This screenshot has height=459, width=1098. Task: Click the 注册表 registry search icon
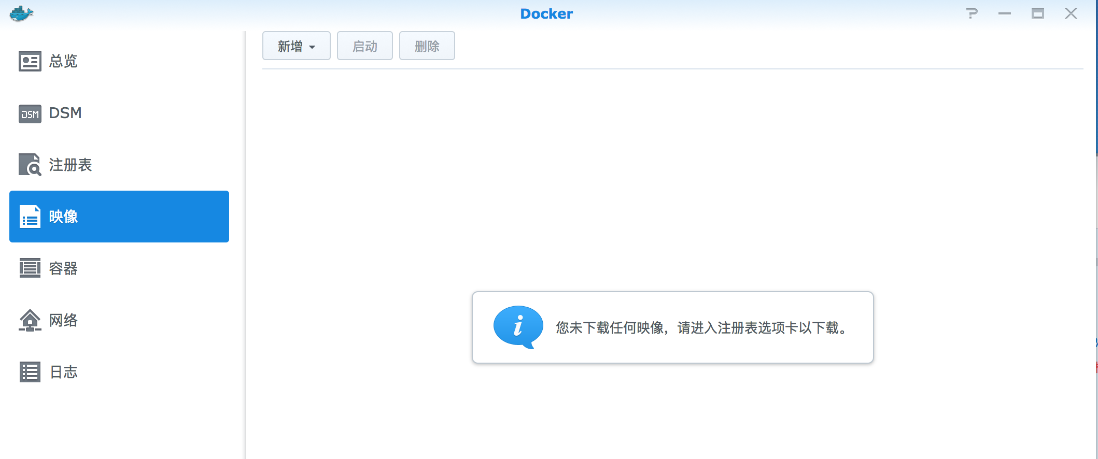click(x=30, y=165)
